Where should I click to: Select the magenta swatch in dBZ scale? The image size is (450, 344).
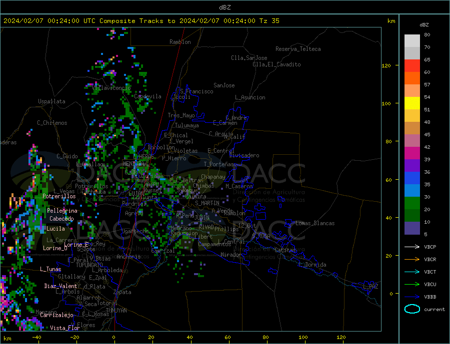(412, 153)
